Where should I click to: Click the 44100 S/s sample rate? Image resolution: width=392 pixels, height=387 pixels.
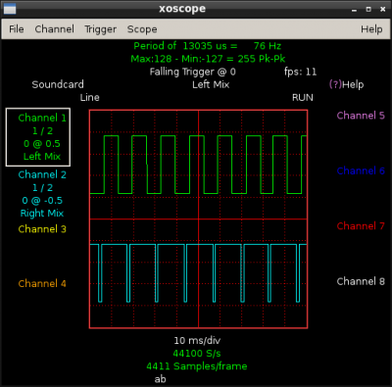(x=197, y=354)
